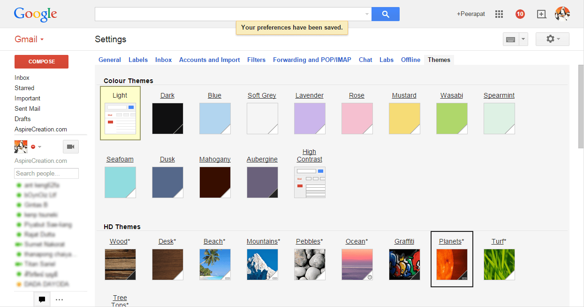Open the Drafts folder
The image size is (584, 307).
[23, 119]
